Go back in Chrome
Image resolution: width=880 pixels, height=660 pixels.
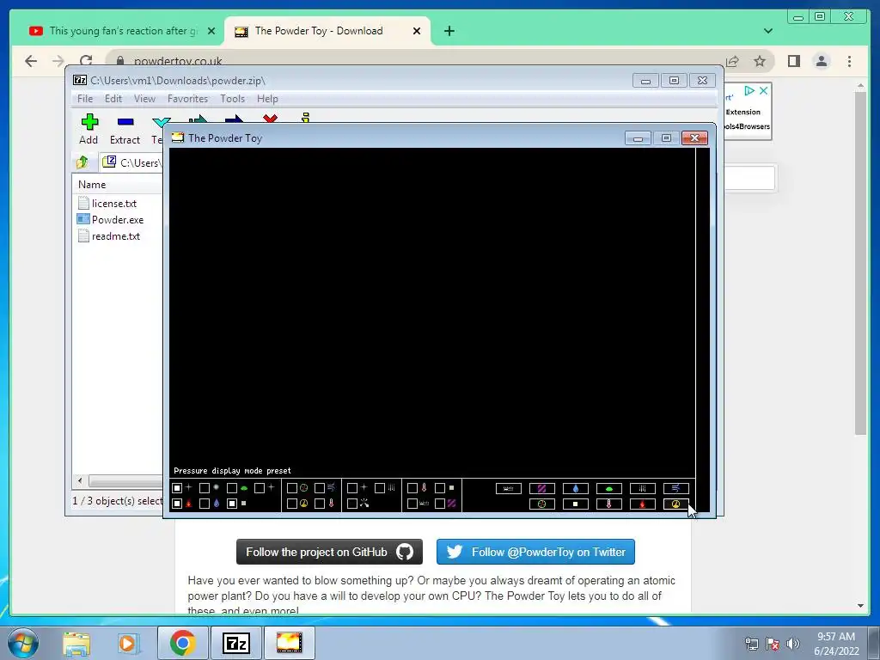pos(31,61)
